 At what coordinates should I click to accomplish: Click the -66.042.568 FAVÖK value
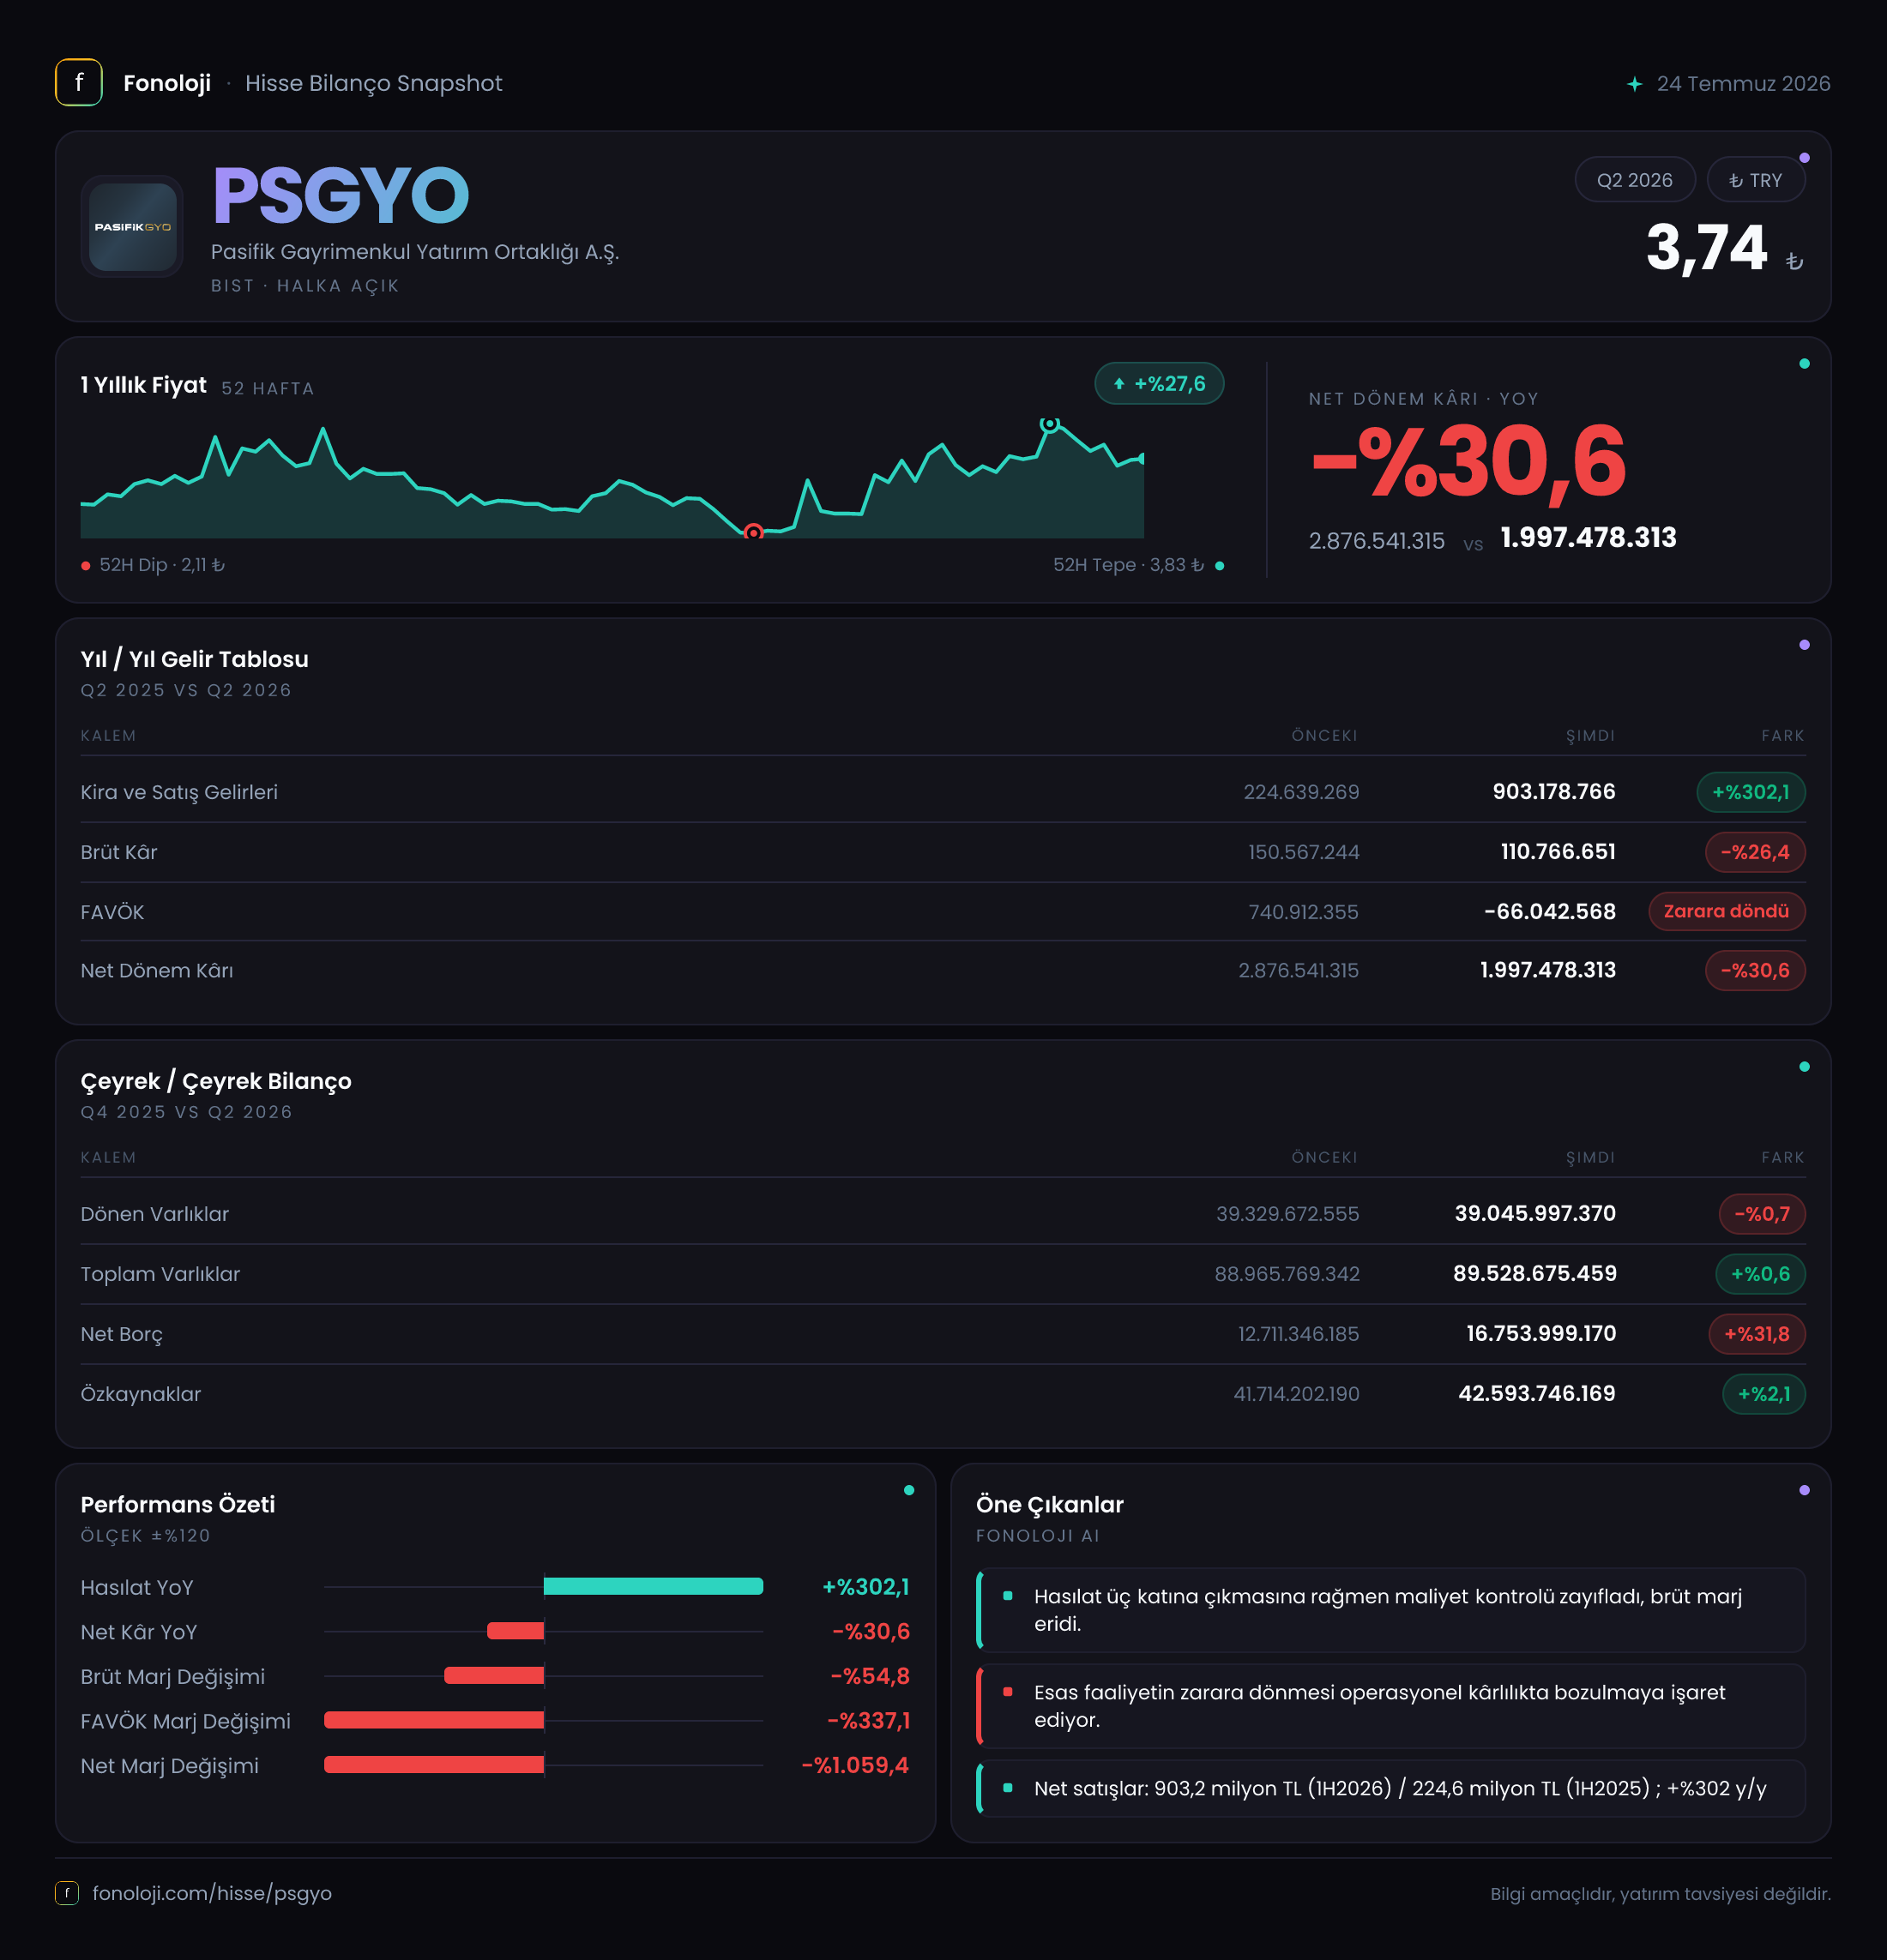click(1549, 912)
